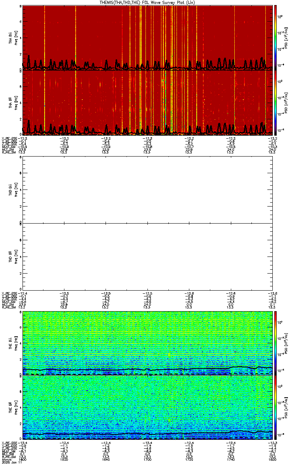
Task: Click the 'THE B|| freq [Hz]' axis label
Action: (13, 407)
